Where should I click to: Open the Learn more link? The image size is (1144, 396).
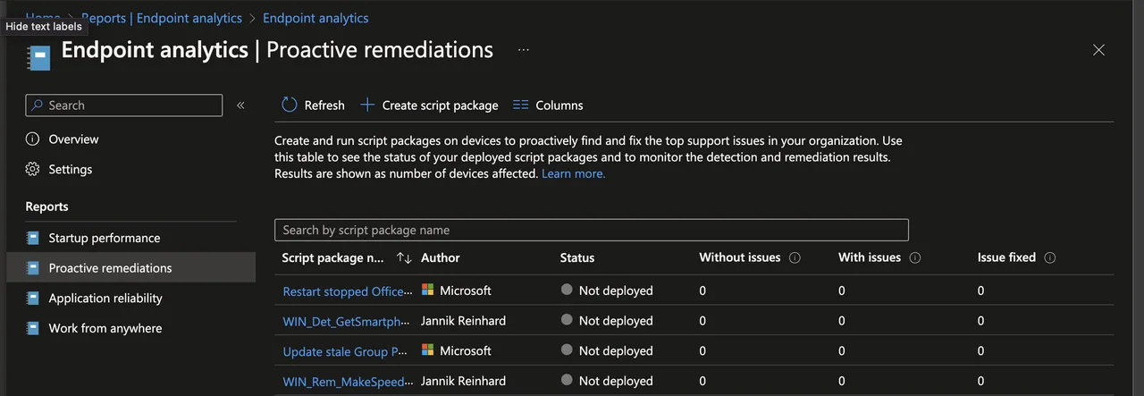pyautogui.click(x=574, y=173)
